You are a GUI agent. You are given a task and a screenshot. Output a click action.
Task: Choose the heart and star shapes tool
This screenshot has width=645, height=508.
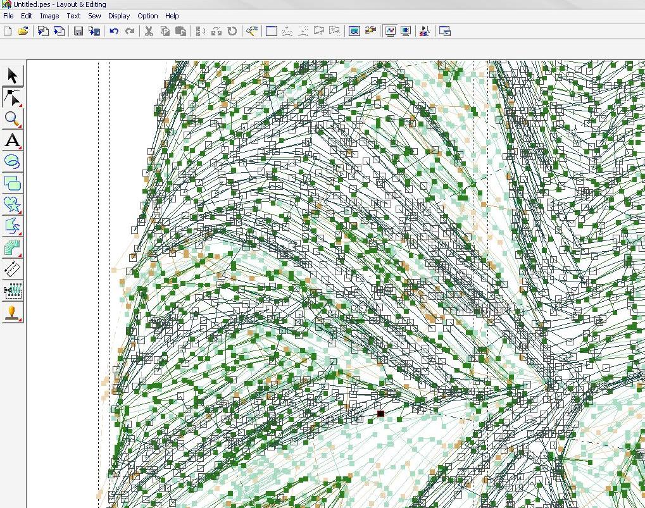(x=12, y=205)
